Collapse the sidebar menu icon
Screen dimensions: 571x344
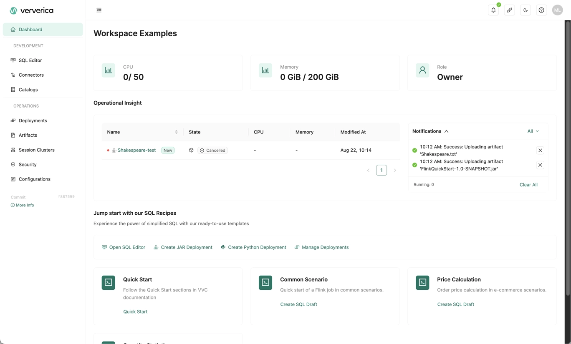pyautogui.click(x=99, y=10)
